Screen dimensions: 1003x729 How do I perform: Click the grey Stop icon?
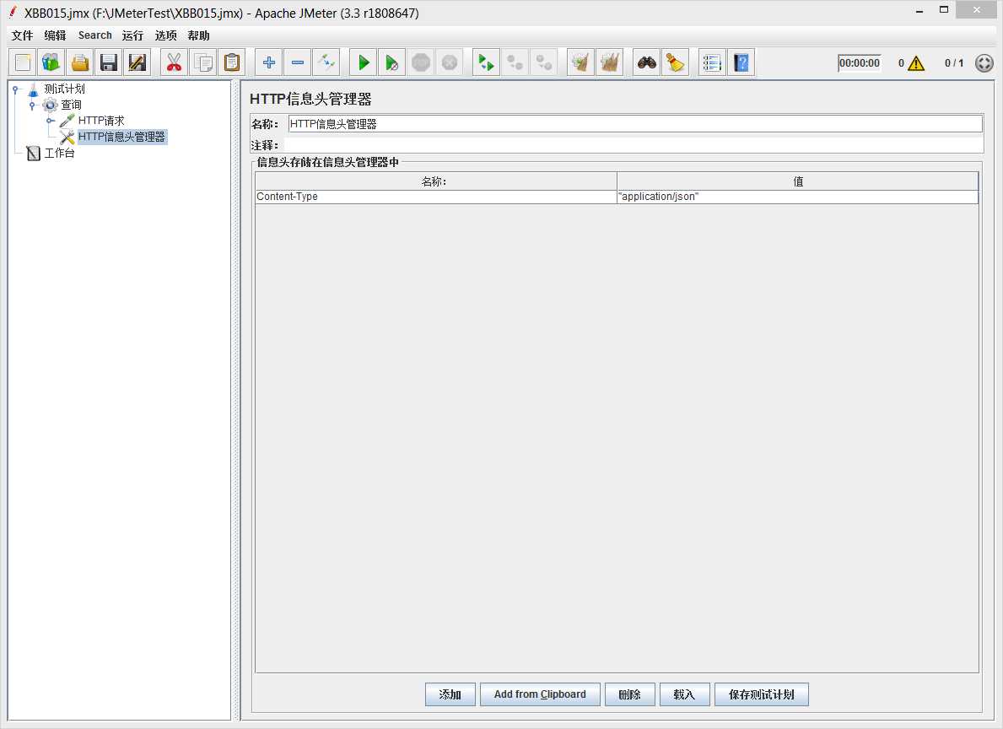coord(420,62)
